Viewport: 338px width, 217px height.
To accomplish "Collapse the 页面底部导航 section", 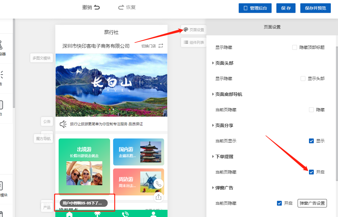I will pos(213,94).
